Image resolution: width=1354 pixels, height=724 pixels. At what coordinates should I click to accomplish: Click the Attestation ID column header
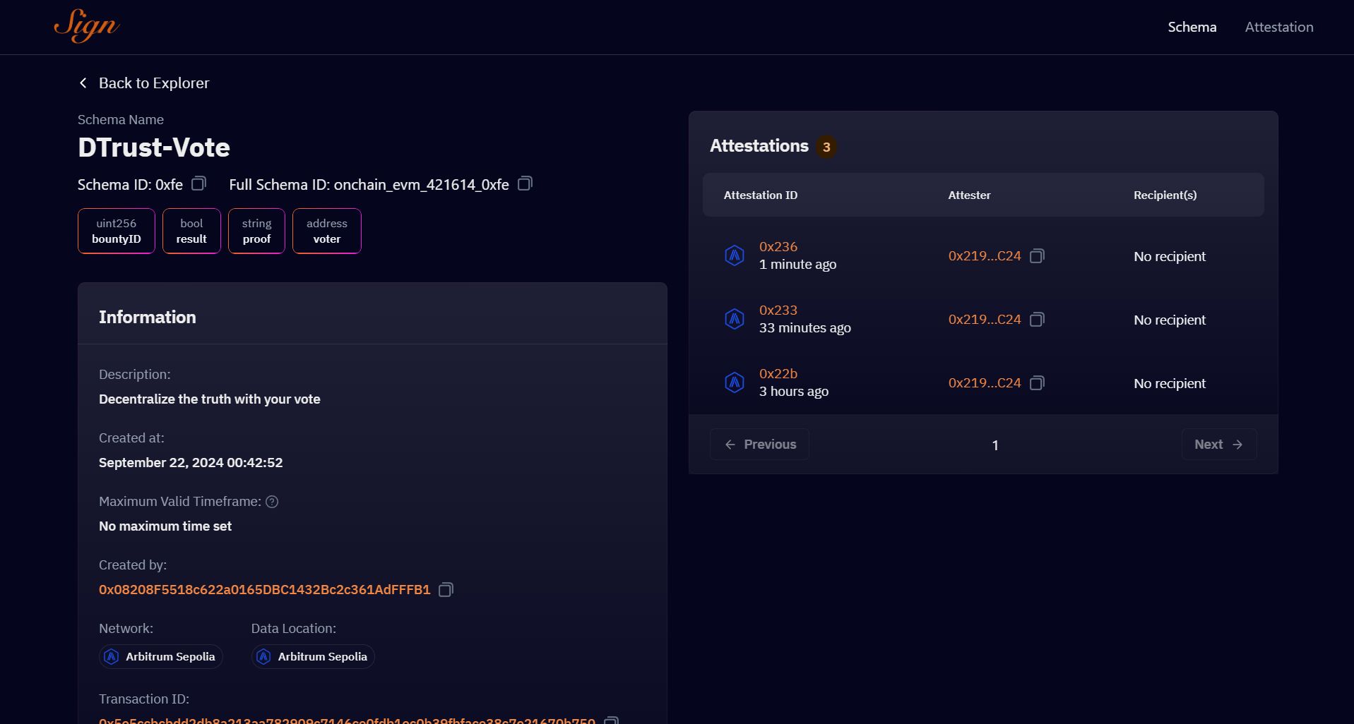click(761, 195)
